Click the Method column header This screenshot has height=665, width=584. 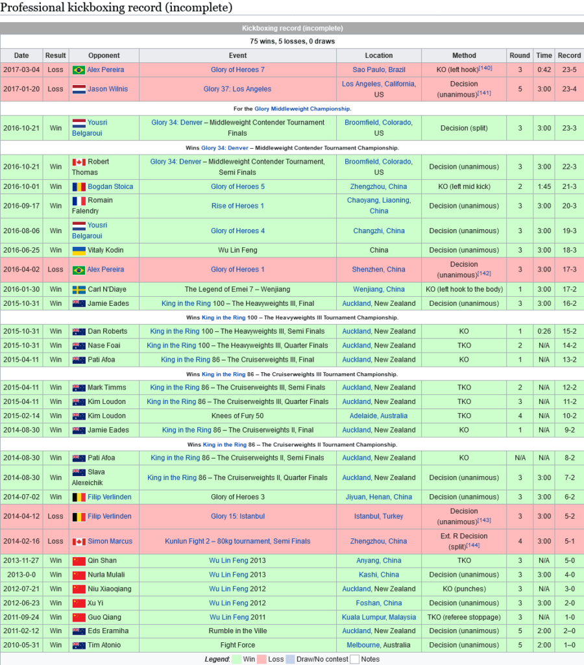point(464,56)
